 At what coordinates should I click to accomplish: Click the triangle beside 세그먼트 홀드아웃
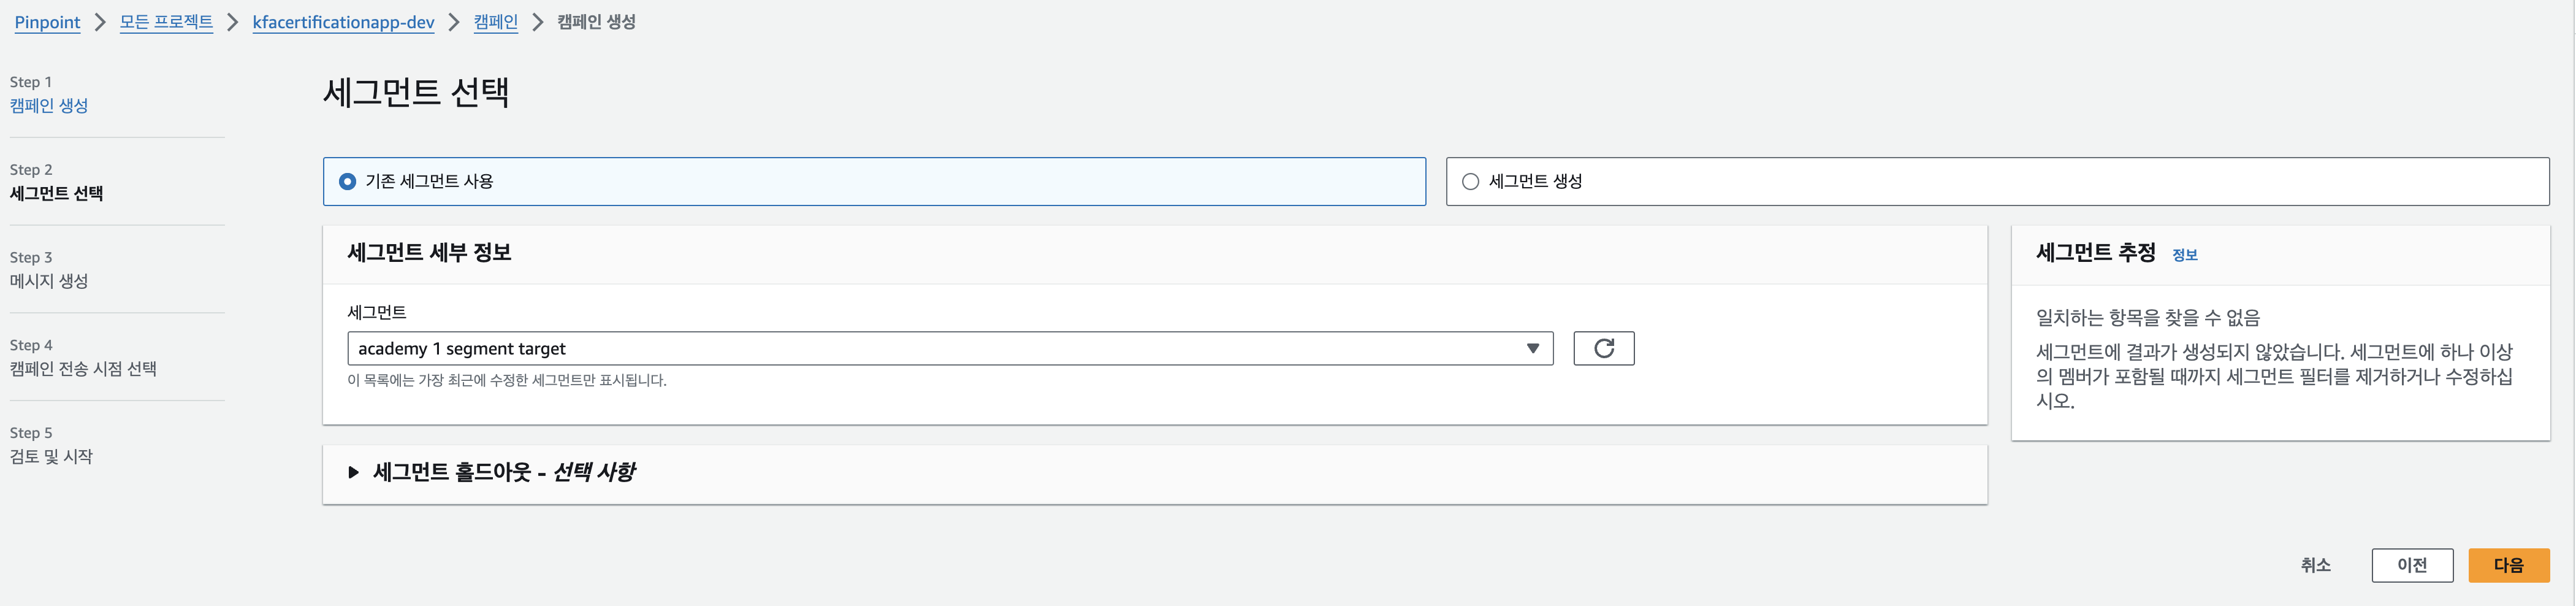353,472
